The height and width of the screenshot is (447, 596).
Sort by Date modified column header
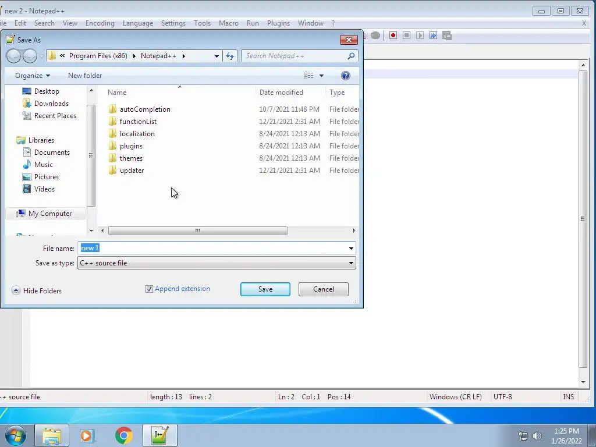pyautogui.click(x=281, y=93)
